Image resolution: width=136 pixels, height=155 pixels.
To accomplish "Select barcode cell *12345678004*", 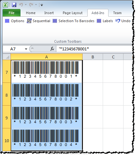I will (x=47, y=140).
